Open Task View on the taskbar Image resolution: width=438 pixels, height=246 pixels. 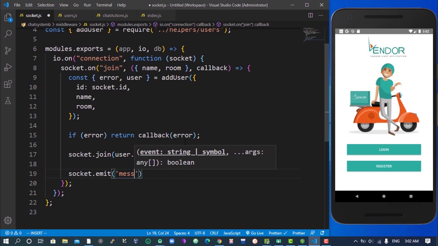coord(41,241)
